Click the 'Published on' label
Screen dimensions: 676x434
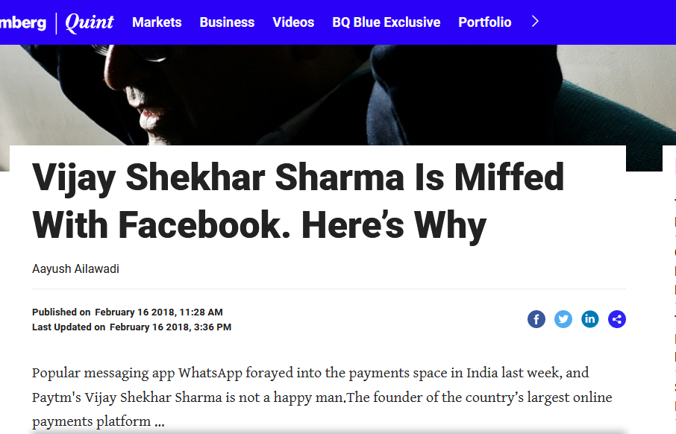[61, 312]
